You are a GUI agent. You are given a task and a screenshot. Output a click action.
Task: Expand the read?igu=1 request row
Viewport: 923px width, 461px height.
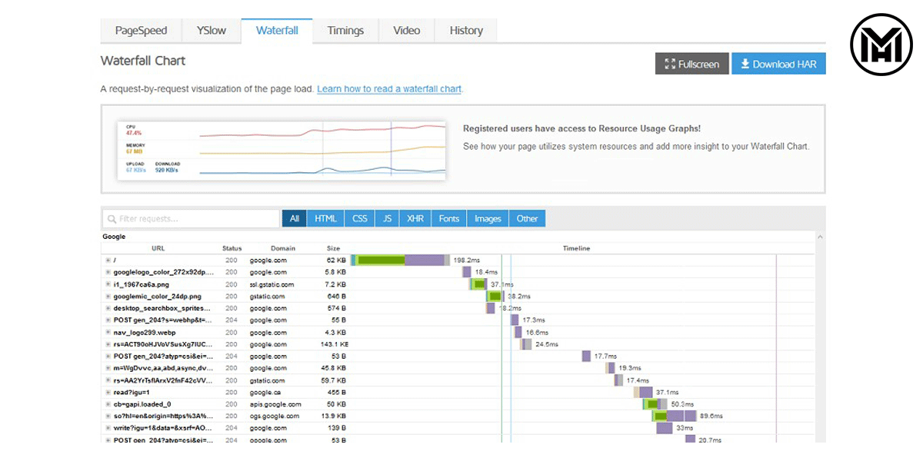108,392
